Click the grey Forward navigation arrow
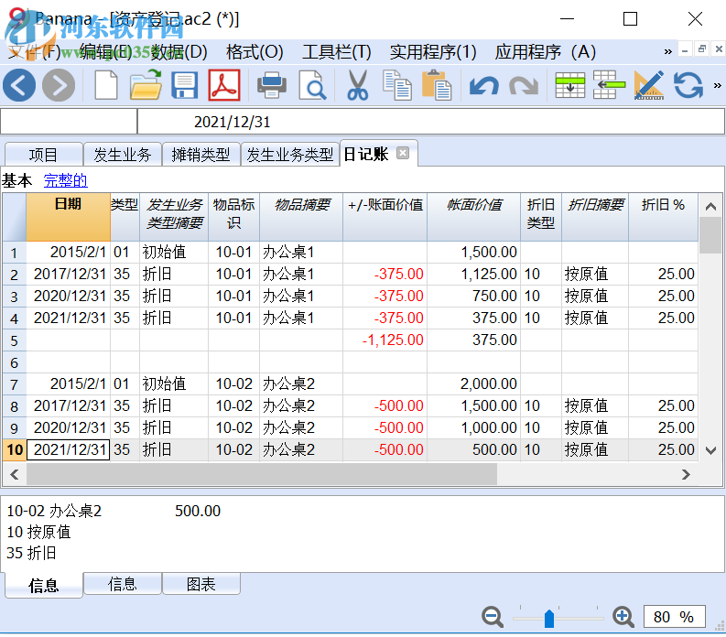 59,85
